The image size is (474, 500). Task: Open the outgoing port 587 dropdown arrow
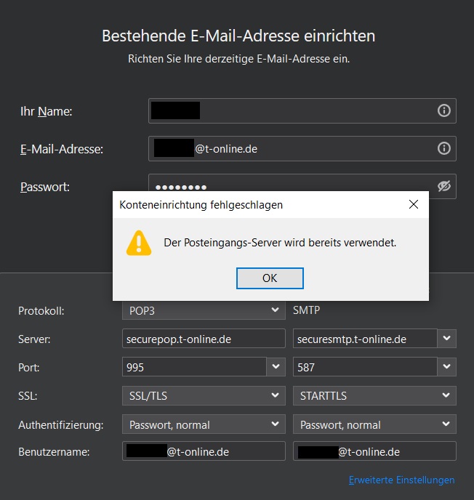447,367
